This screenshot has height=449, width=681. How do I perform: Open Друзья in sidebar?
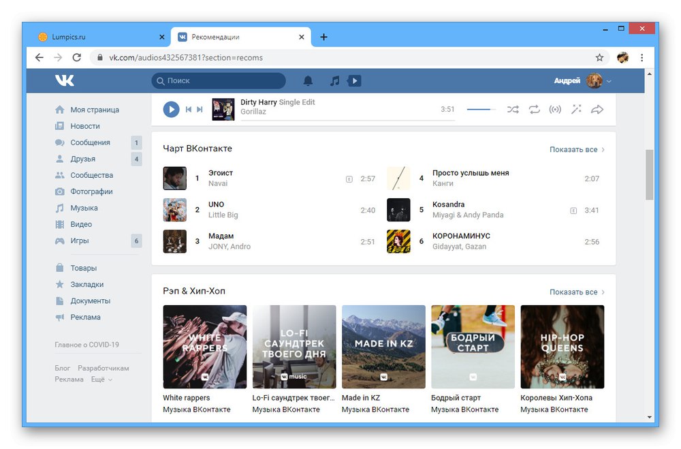[x=75, y=159]
